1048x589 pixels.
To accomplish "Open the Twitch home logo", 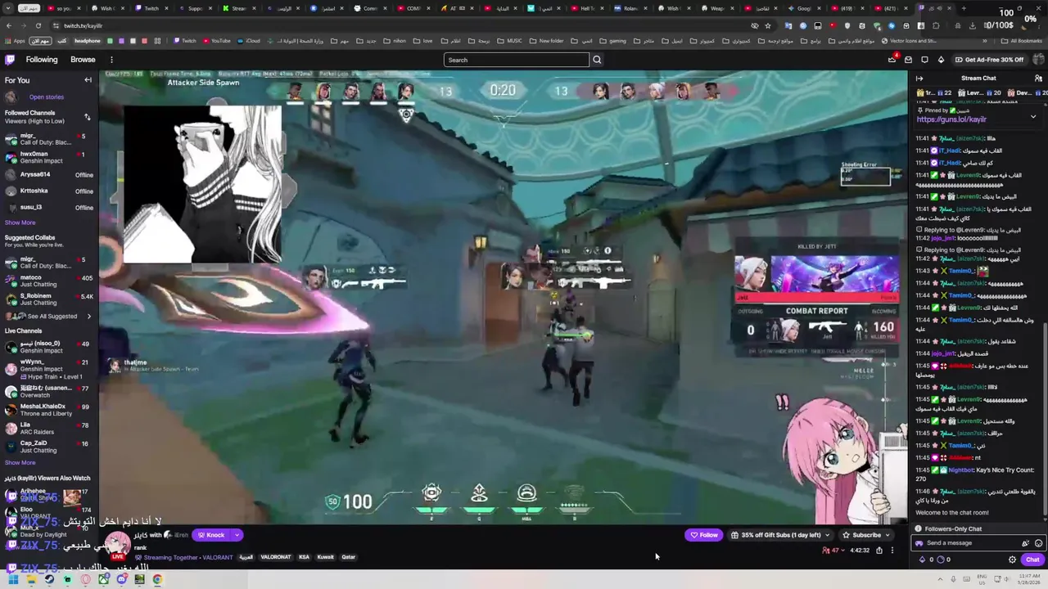I will (x=10, y=60).
